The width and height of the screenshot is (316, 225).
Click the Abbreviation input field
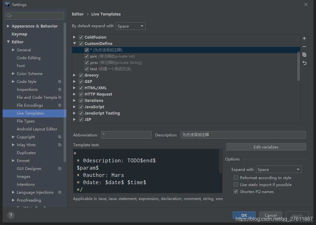coord(126,135)
